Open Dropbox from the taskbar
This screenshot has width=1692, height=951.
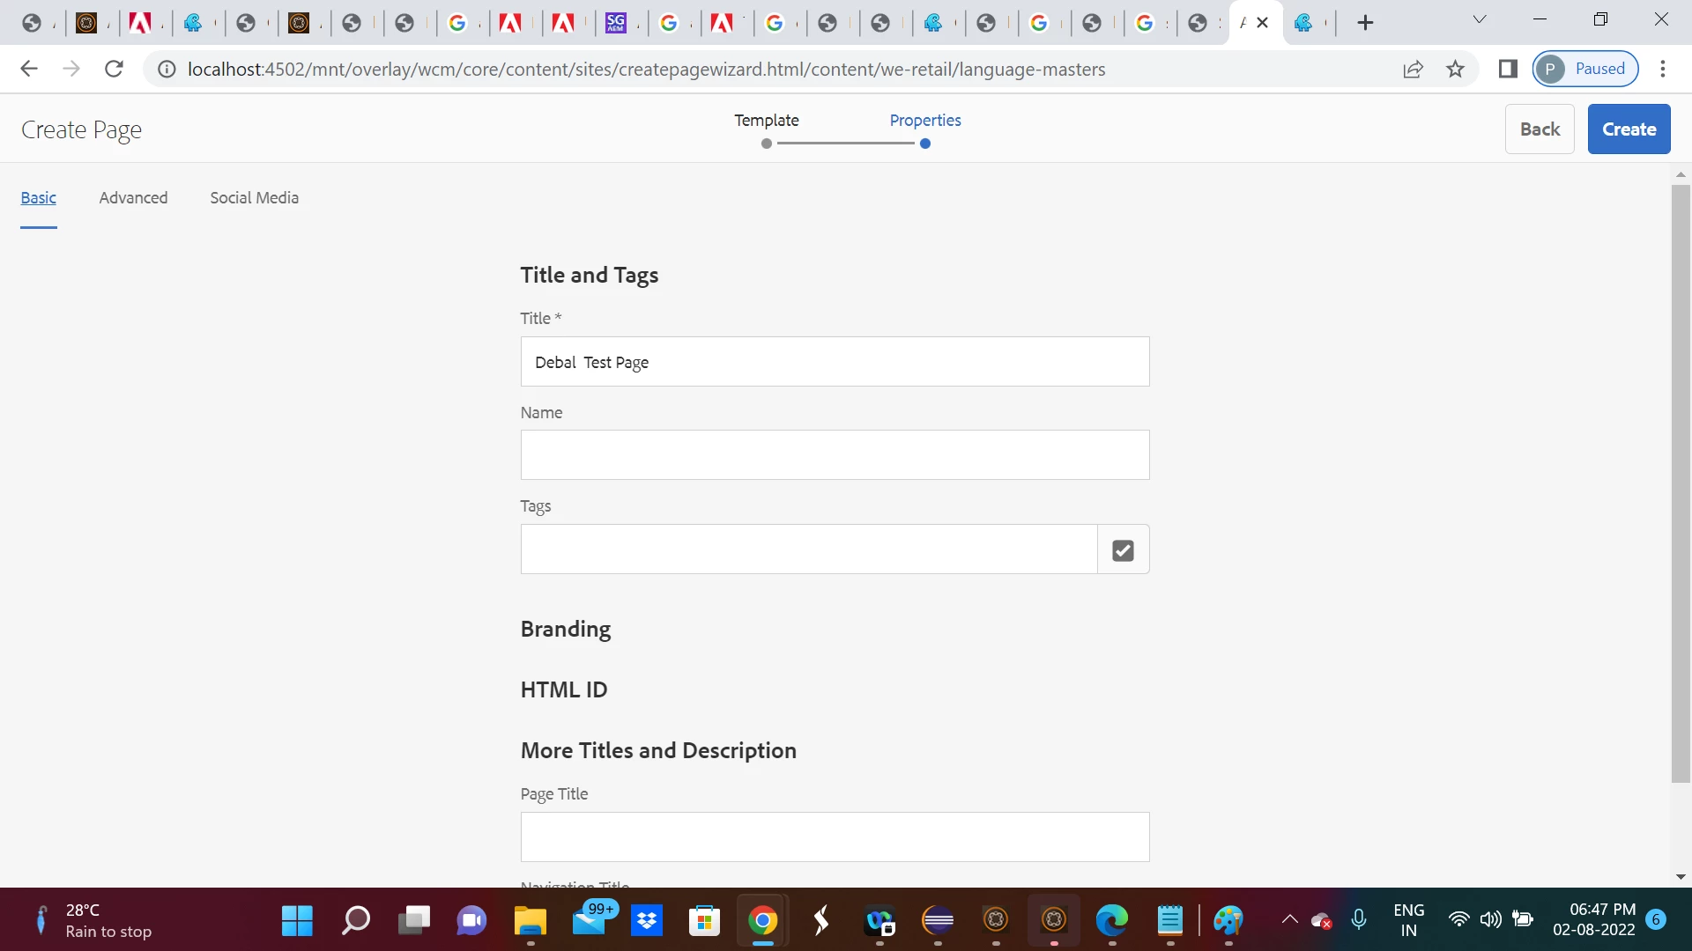(x=647, y=921)
